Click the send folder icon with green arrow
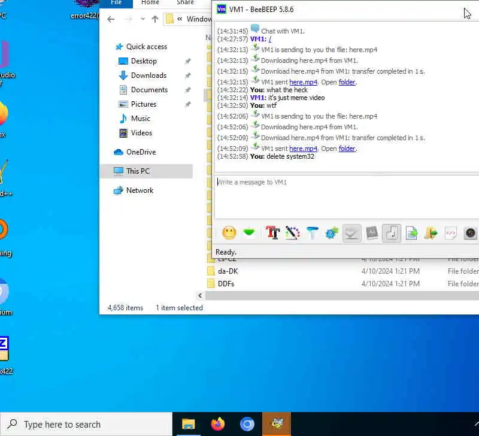 coord(431,233)
